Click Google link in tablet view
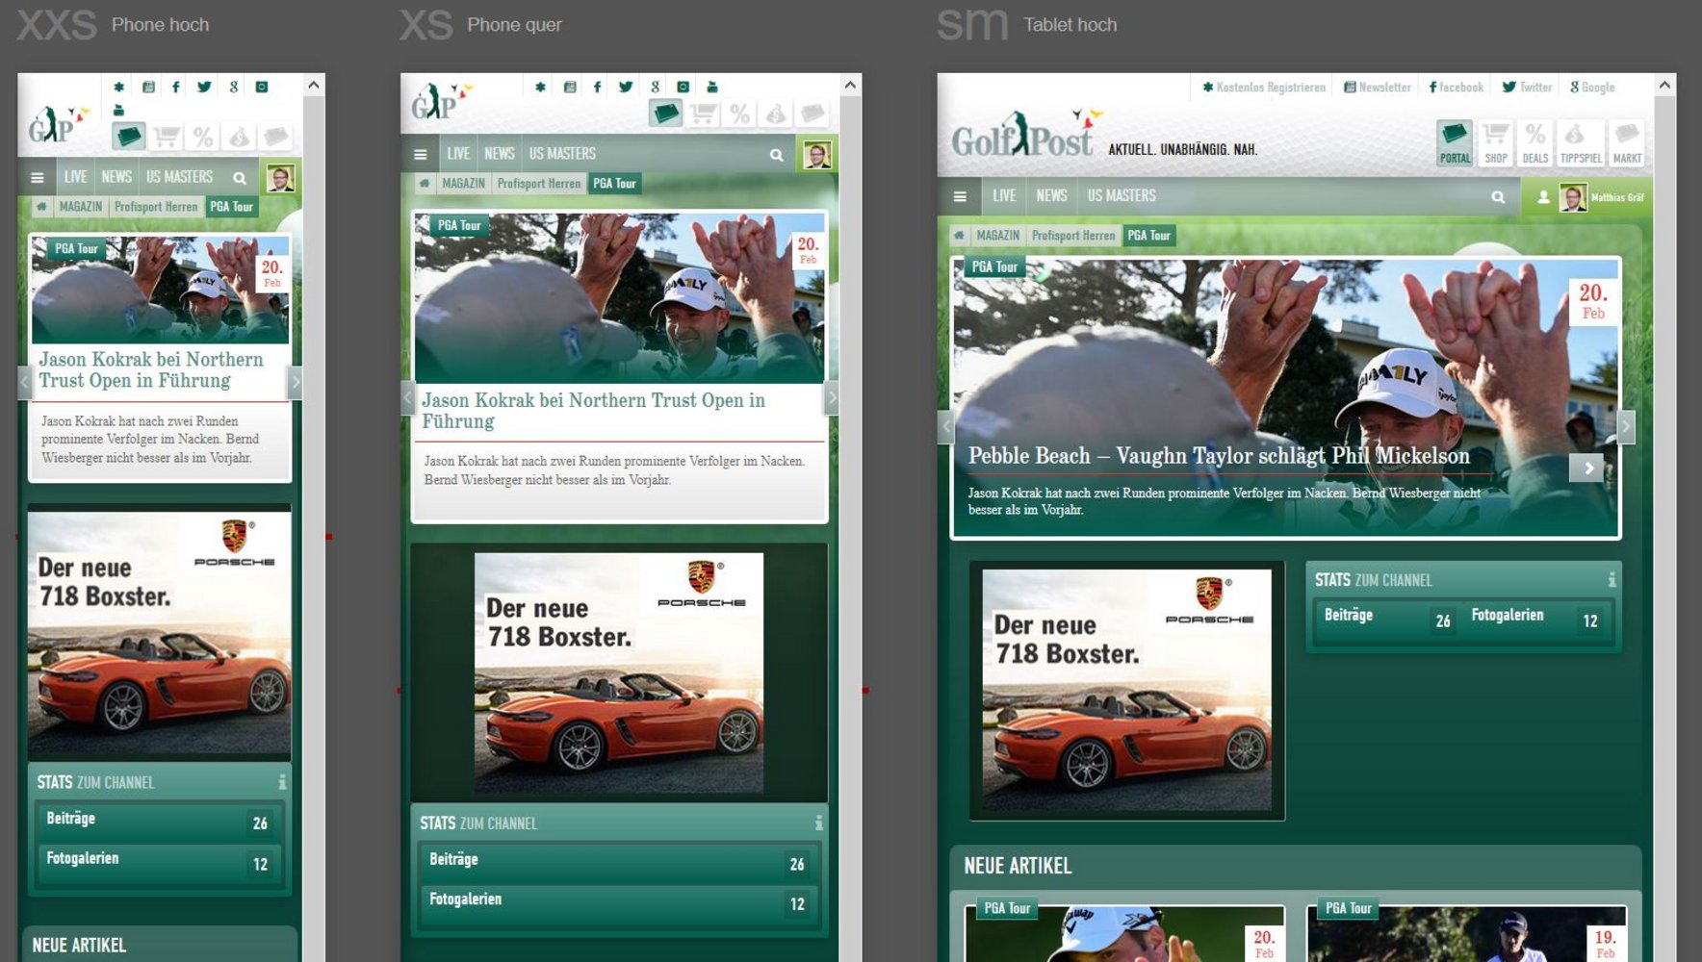Image resolution: width=1702 pixels, height=962 pixels. click(1592, 88)
